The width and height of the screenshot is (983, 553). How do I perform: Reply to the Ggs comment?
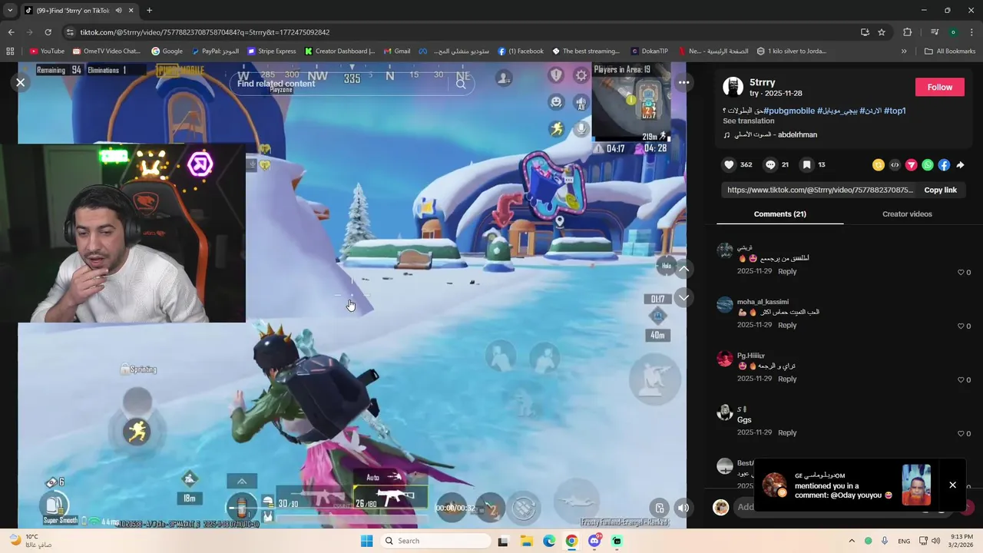pos(787,432)
